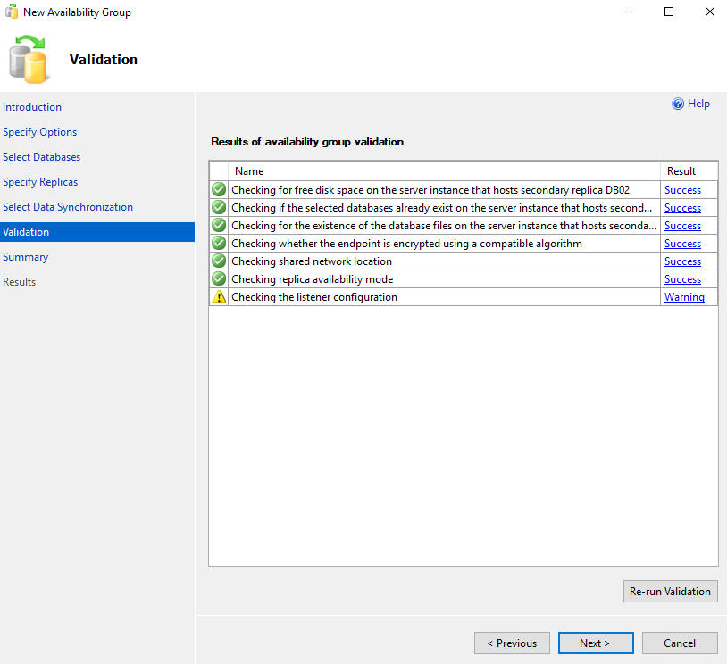Open the Select Databases page
This screenshot has height=664, width=727.
tap(42, 157)
